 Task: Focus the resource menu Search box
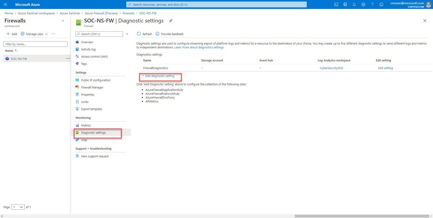coord(99,34)
